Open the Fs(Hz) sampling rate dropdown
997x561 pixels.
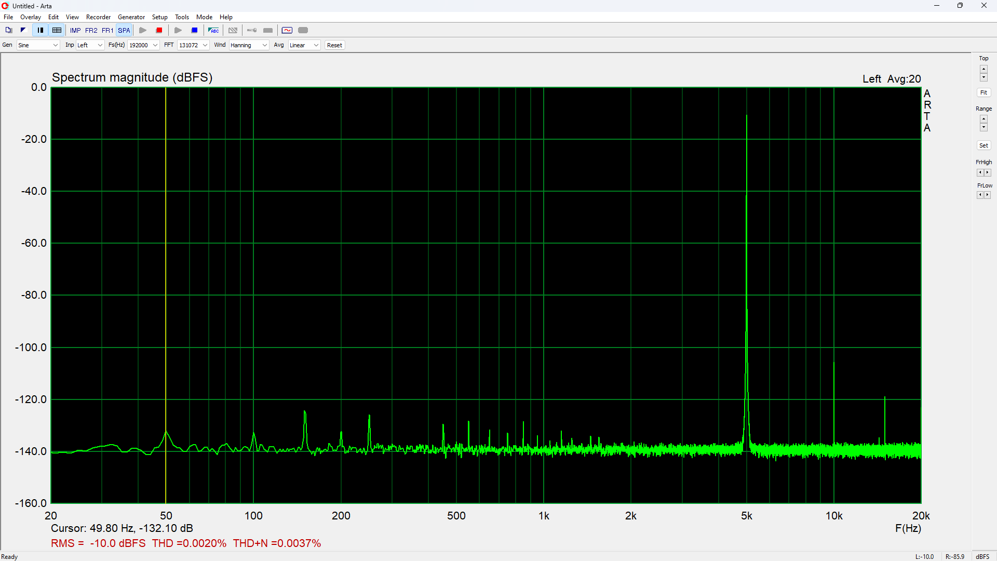click(143, 45)
